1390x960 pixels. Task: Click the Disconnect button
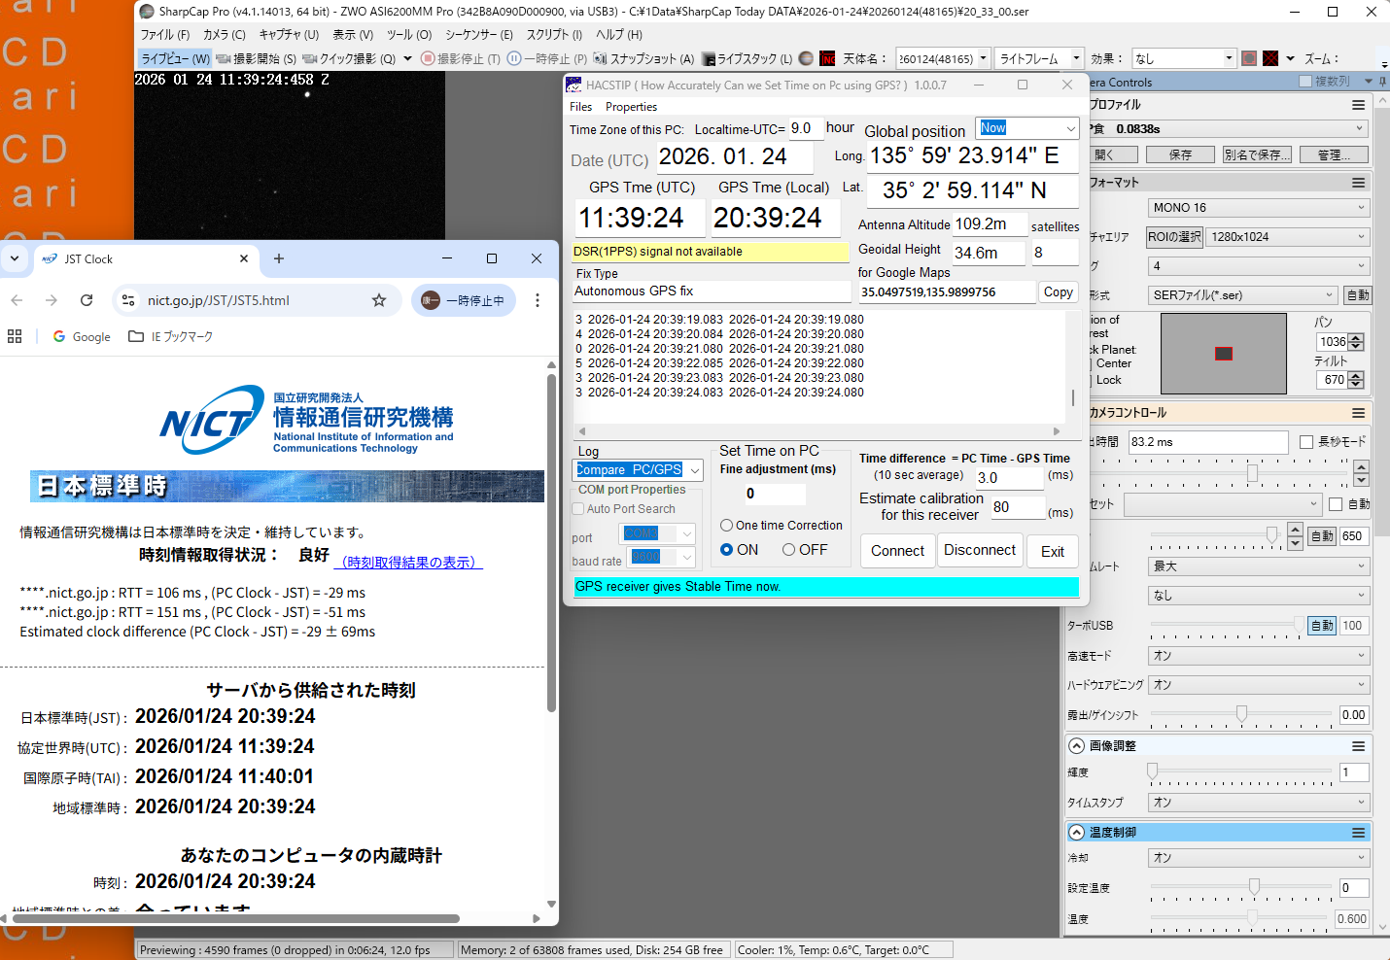pos(979,550)
